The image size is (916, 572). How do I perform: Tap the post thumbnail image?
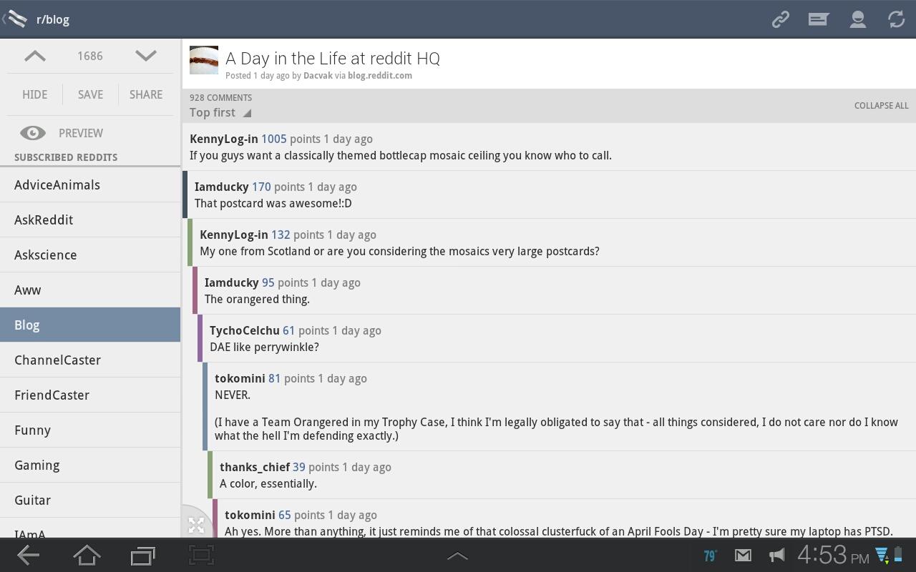pyautogui.click(x=204, y=60)
